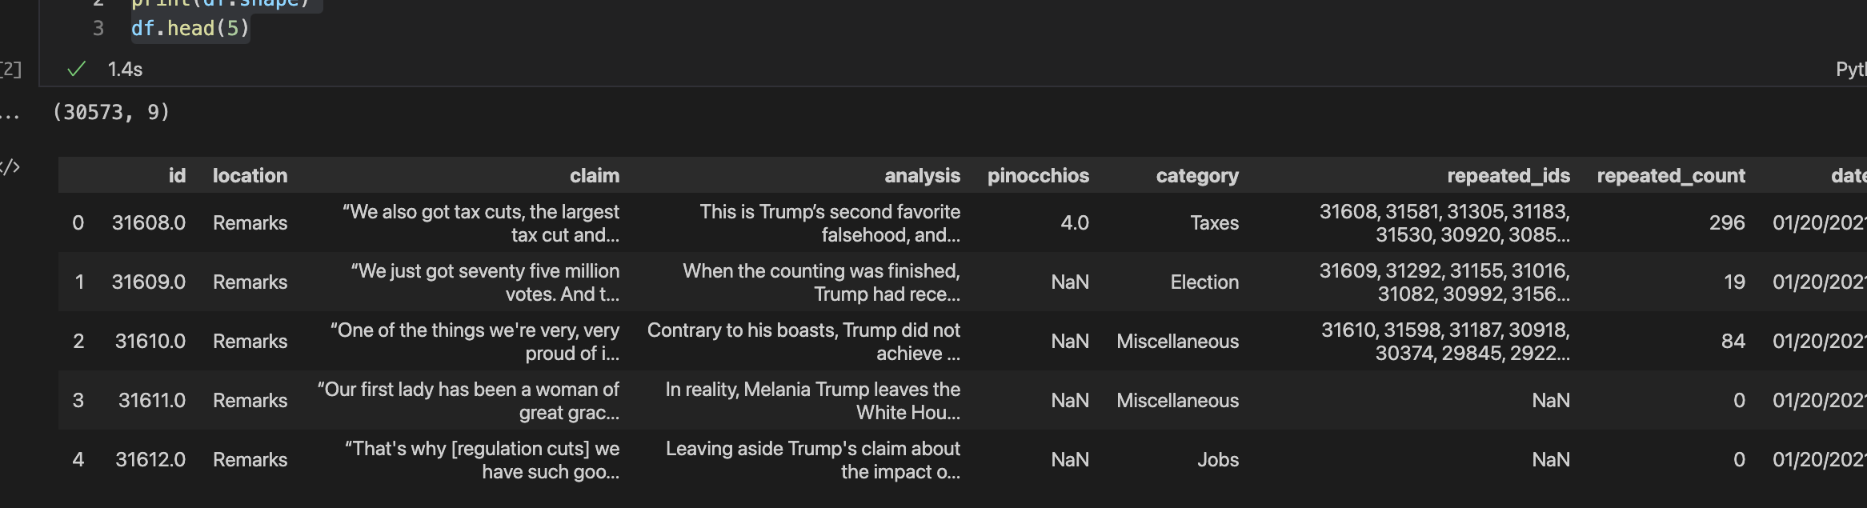Click the "id" column header
1867x508 pixels.
click(x=177, y=176)
